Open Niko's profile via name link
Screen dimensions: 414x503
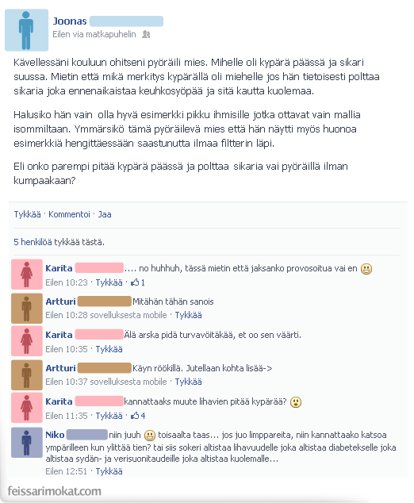[55, 435]
